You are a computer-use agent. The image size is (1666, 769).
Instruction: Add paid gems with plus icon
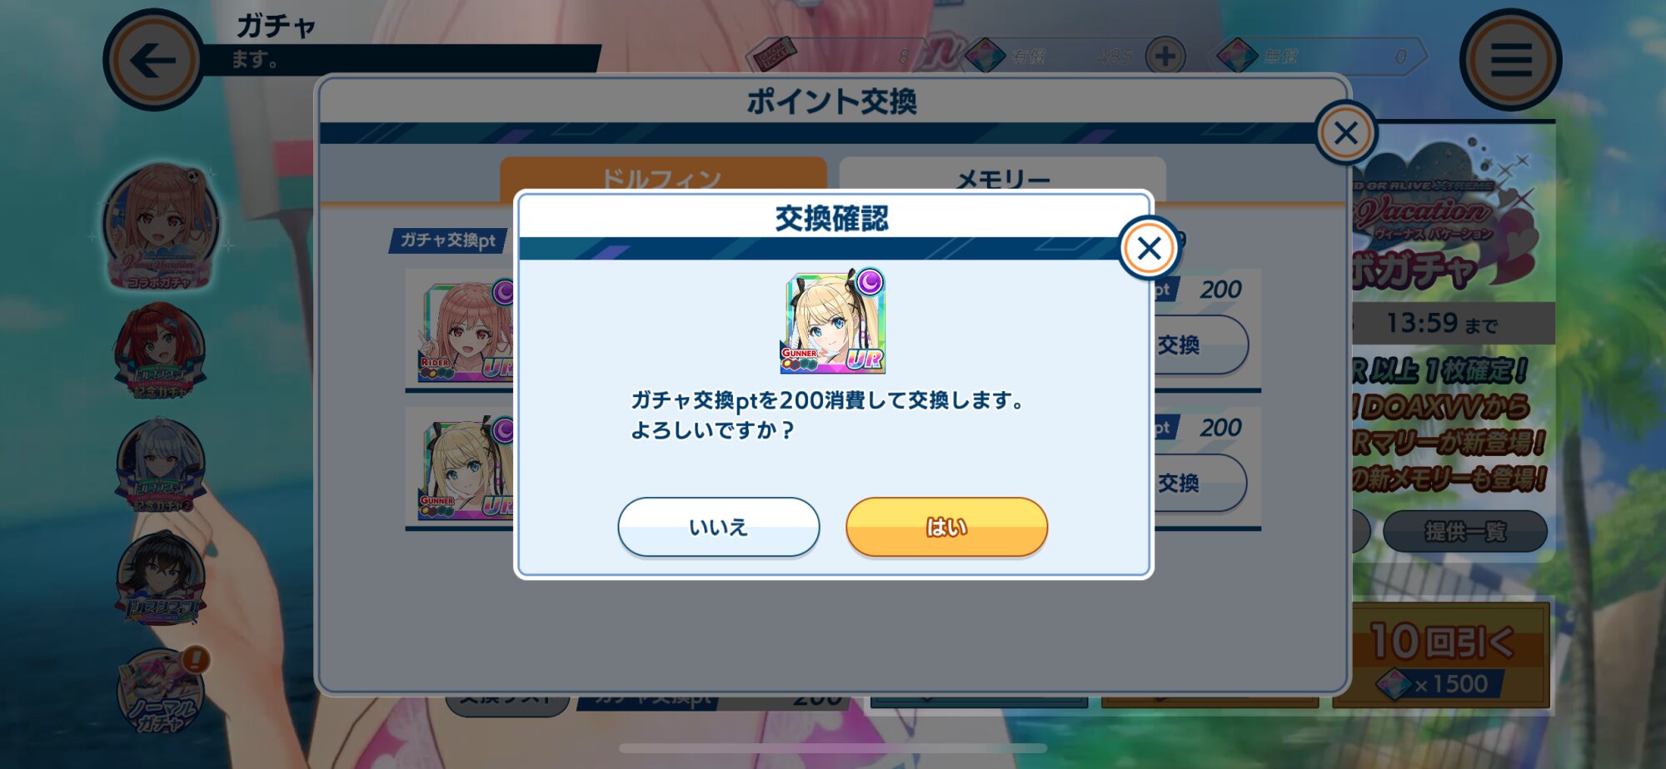tap(1165, 57)
